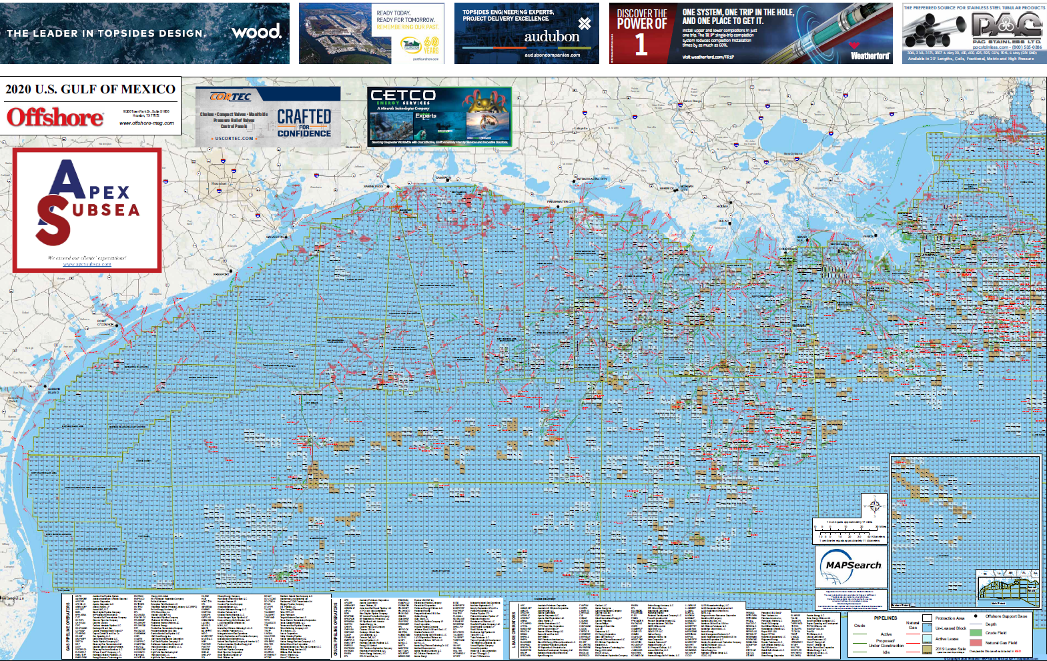Click the copyright line at the bottom right
The width and height of the screenshot is (1047, 661).
(991, 659)
